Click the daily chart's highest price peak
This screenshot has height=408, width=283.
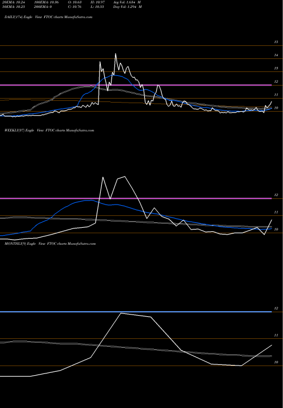(115, 54)
